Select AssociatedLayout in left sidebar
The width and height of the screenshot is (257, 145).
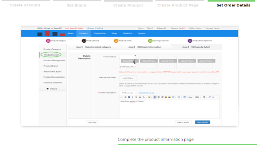pos(53,72)
